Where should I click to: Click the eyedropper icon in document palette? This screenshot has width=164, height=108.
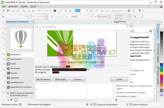point(11,100)
